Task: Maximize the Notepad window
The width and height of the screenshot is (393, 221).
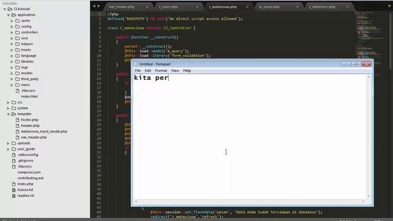Action: coord(356,64)
